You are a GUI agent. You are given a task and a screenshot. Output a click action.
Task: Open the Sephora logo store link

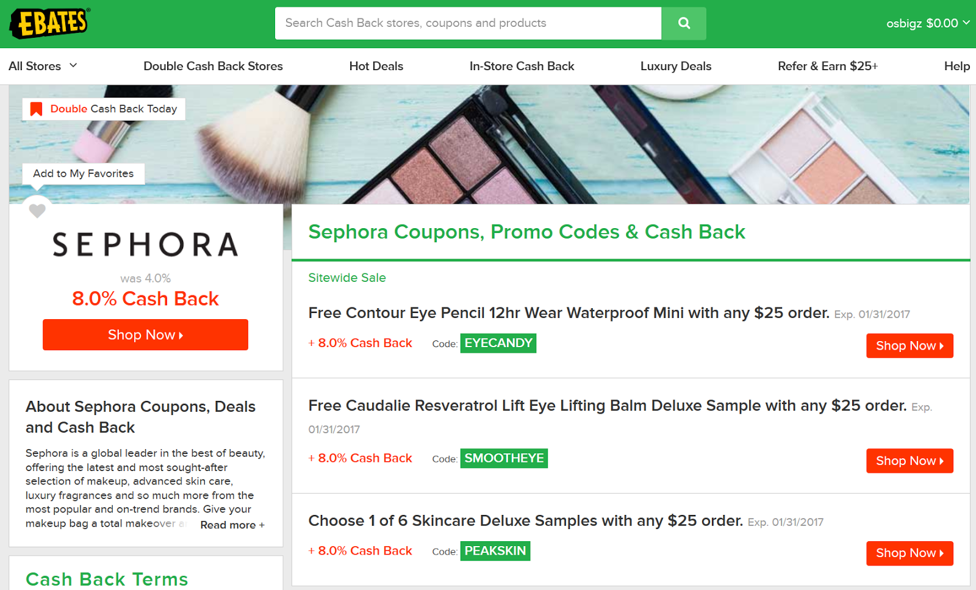click(x=145, y=245)
